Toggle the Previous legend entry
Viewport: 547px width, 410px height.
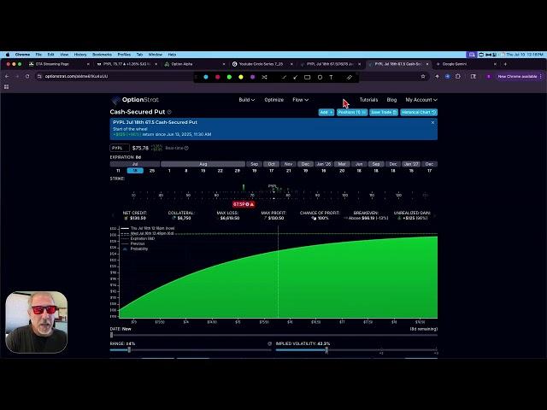[133, 243]
